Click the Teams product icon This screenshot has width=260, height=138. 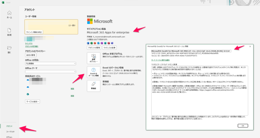112,43
